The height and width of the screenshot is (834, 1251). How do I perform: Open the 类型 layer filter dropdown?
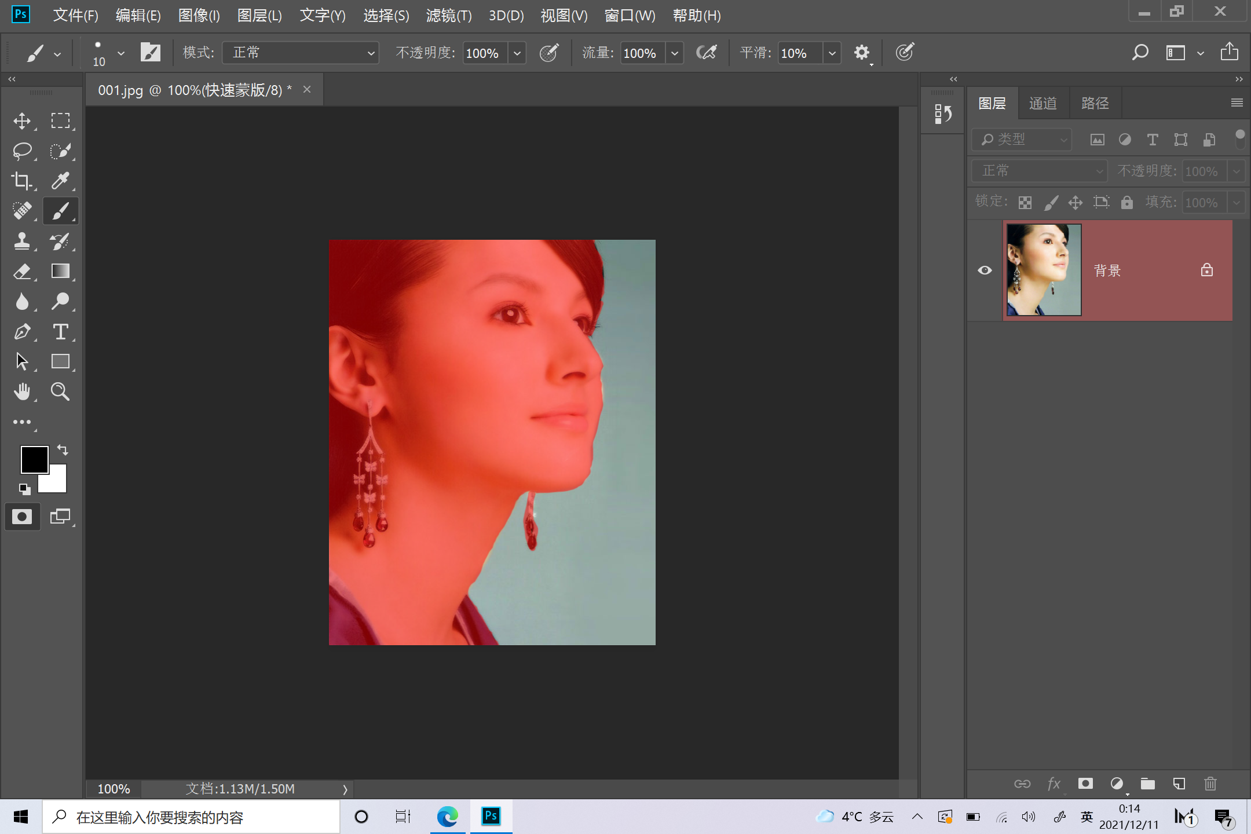tap(1022, 140)
